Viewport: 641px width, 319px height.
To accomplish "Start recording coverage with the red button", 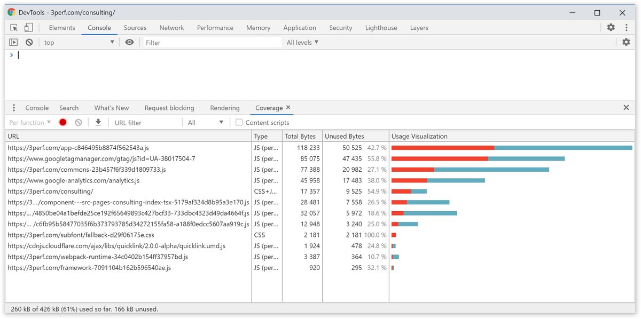I will 62,122.
